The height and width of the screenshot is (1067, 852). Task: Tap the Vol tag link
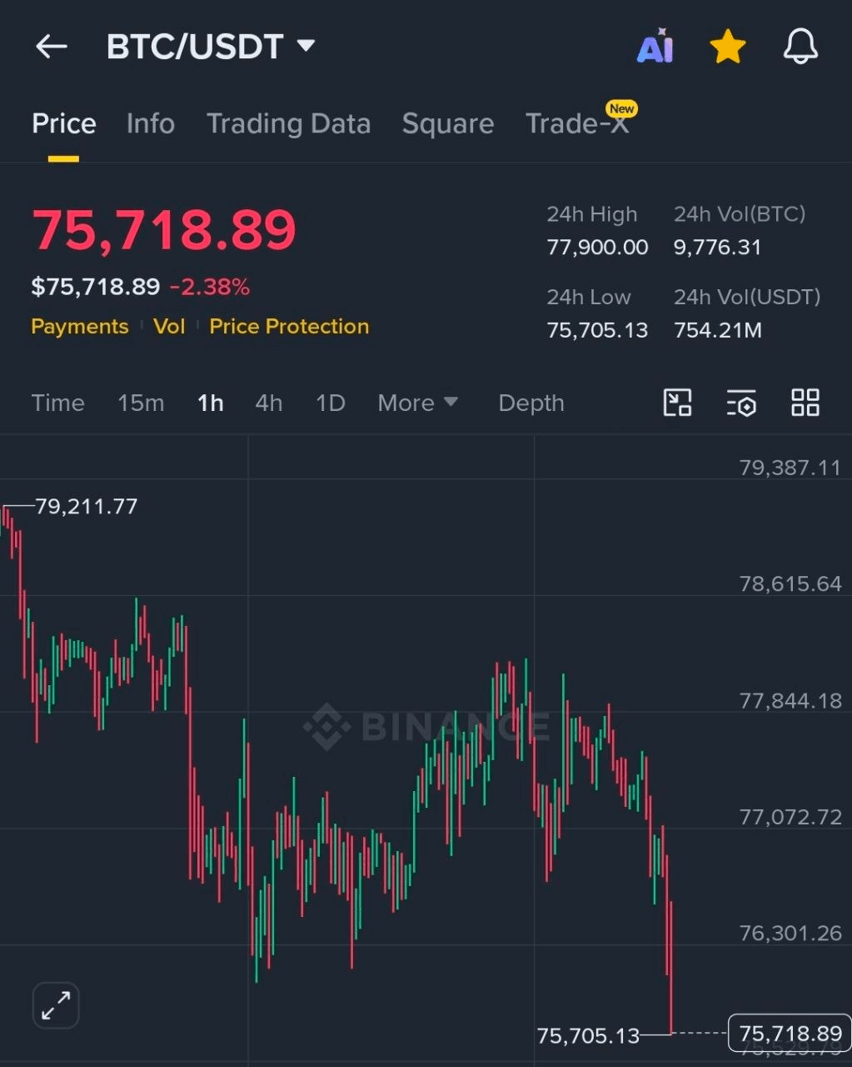[169, 326]
